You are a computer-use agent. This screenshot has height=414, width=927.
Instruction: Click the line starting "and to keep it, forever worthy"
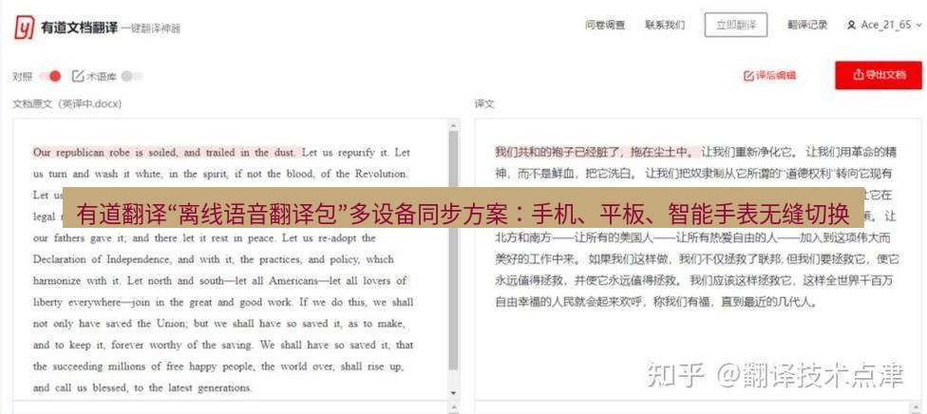click(x=223, y=345)
